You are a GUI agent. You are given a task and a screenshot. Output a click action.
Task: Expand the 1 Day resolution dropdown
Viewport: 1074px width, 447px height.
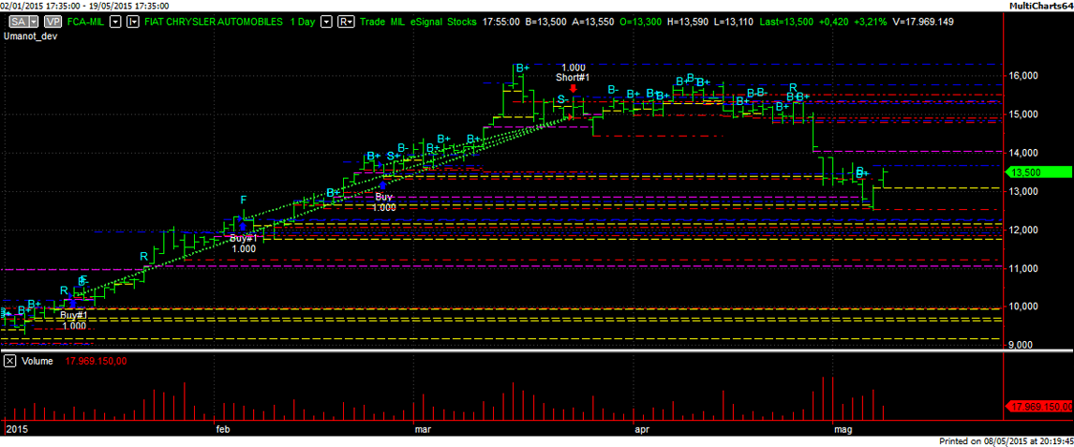pos(325,21)
